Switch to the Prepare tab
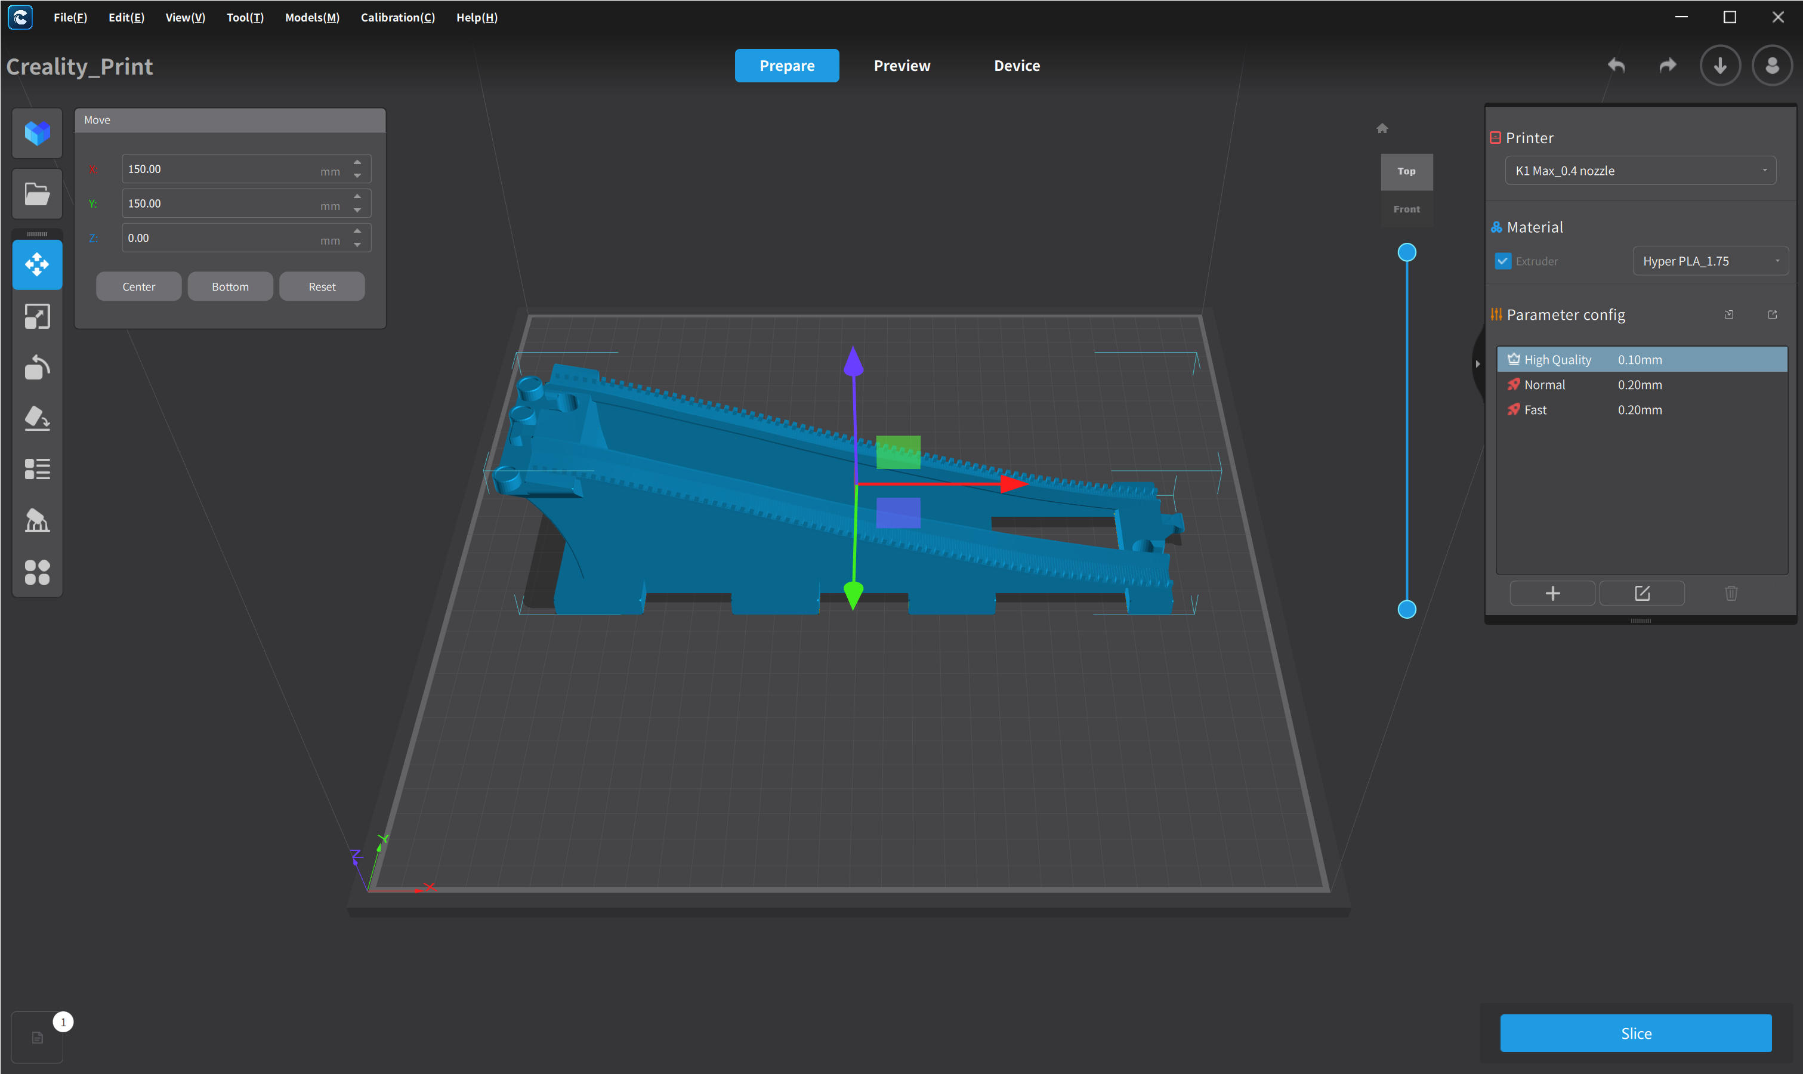 coord(786,66)
